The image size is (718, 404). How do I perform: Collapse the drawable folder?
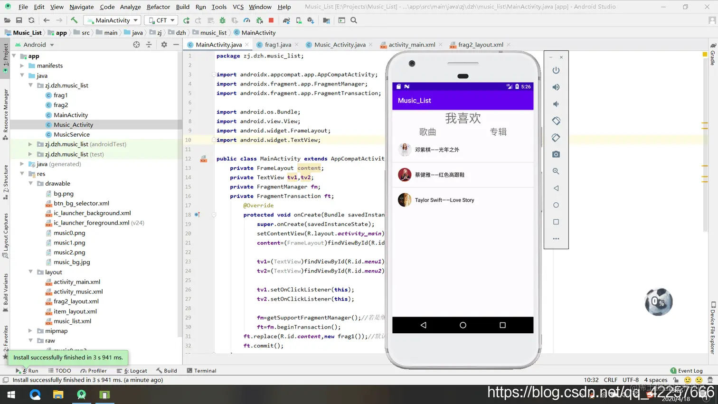click(30, 183)
